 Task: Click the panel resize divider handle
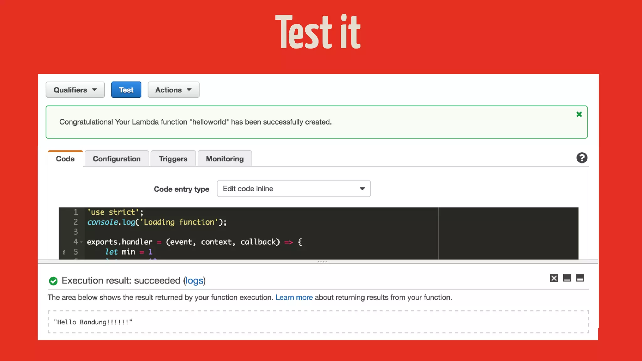(x=322, y=262)
